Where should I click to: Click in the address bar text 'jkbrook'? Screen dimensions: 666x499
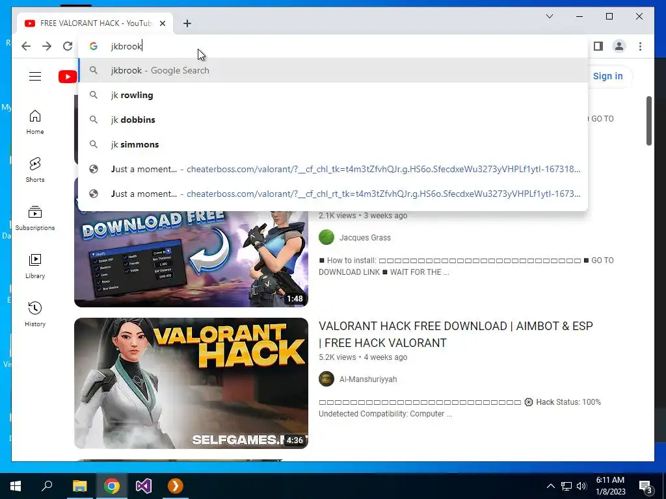[x=126, y=46]
